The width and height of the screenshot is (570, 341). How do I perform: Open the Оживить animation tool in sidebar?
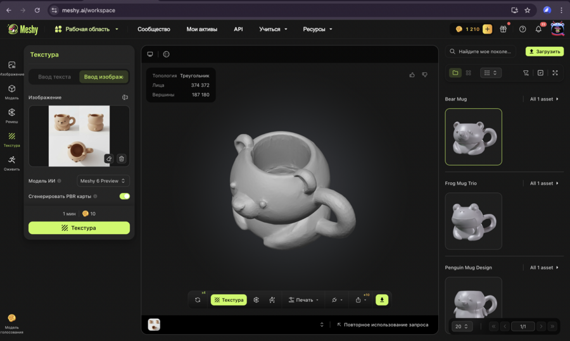coord(11,163)
